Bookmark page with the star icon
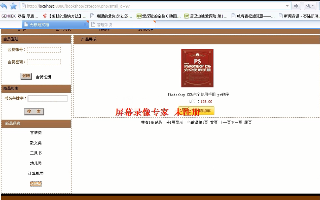320x200 pixels. (13, 6)
